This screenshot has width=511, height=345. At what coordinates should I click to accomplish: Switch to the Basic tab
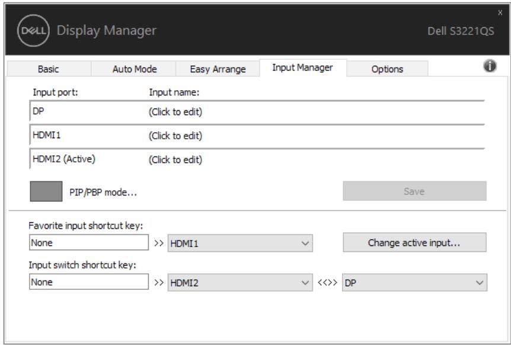click(49, 69)
